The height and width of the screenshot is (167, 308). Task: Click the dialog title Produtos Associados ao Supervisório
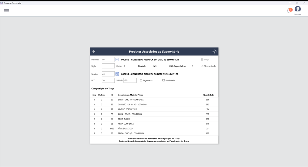click(x=154, y=51)
